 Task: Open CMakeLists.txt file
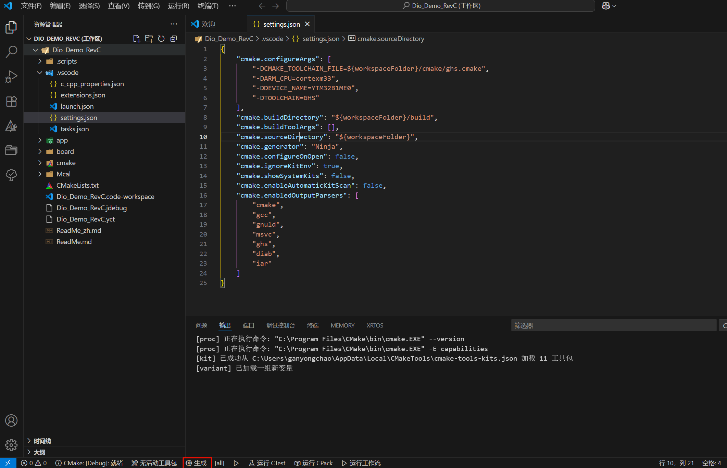[104, 185]
